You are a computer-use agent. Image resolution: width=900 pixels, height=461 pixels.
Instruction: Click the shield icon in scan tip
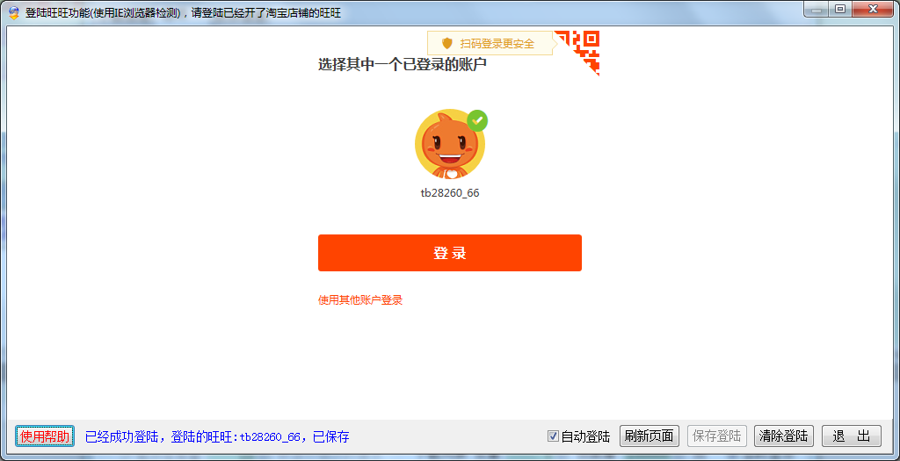(446, 43)
